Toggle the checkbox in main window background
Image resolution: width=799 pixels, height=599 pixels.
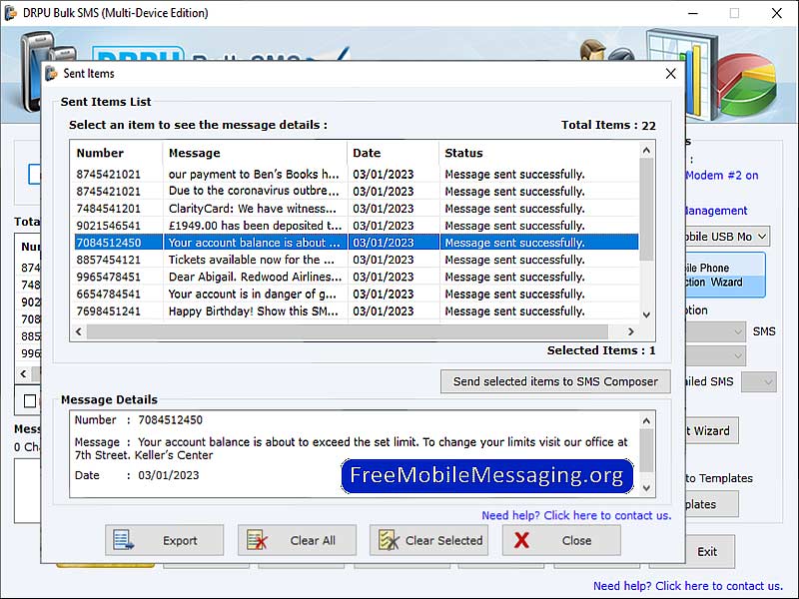[x=30, y=401]
